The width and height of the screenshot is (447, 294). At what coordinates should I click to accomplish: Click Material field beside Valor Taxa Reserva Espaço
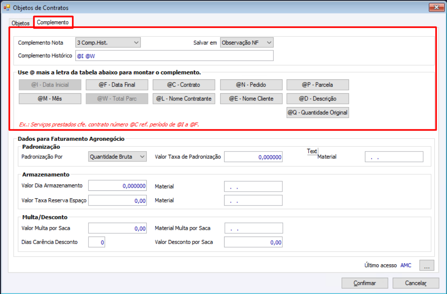tap(253, 200)
